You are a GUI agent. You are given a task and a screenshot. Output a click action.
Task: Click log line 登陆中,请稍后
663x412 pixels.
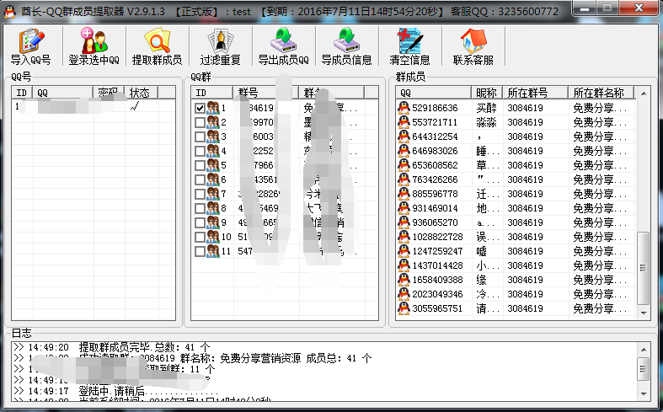tap(148, 391)
